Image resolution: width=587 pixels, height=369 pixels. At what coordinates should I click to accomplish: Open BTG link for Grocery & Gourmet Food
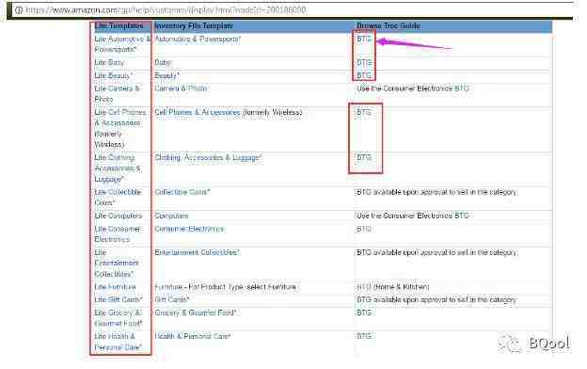(x=364, y=313)
